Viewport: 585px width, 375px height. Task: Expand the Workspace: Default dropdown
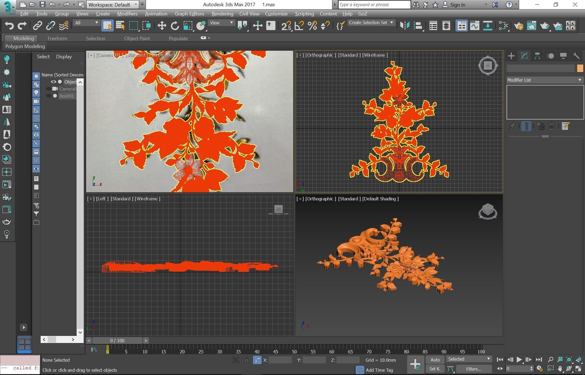[x=113, y=5]
